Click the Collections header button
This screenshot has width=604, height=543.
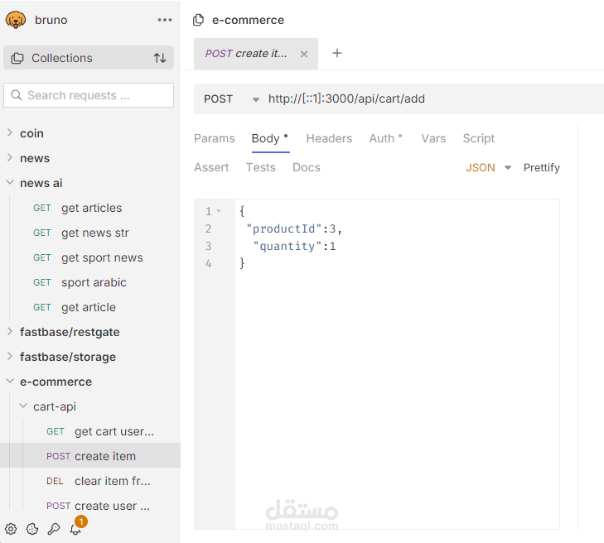click(89, 58)
